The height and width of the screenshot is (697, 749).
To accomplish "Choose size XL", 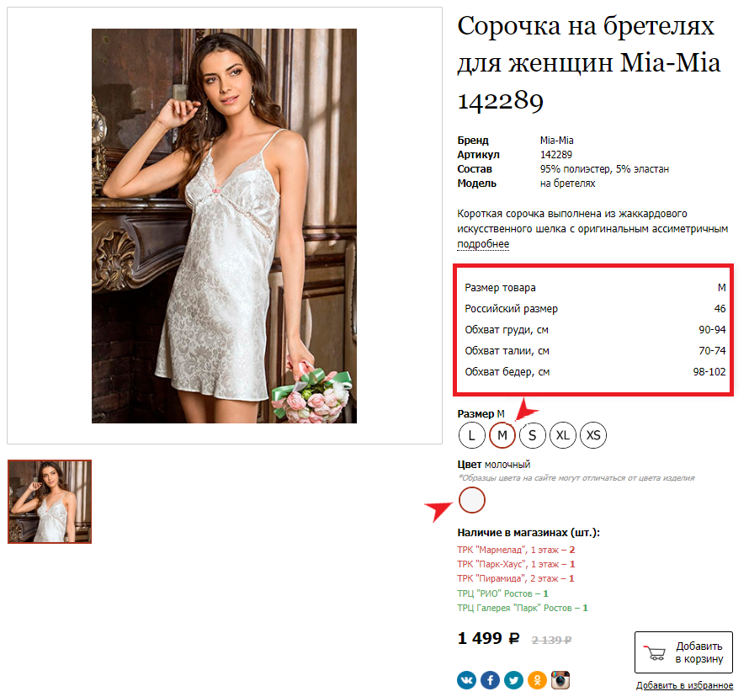I will tap(563, 435).
